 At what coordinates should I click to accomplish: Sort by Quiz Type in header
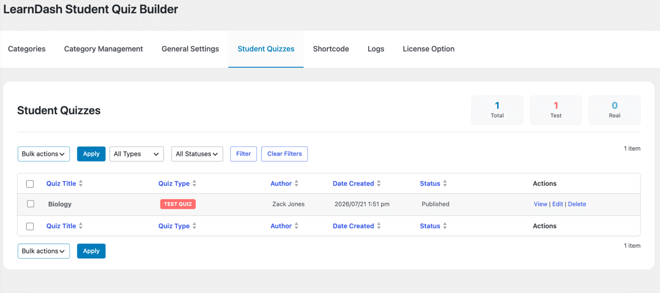[x=174, y=184]
